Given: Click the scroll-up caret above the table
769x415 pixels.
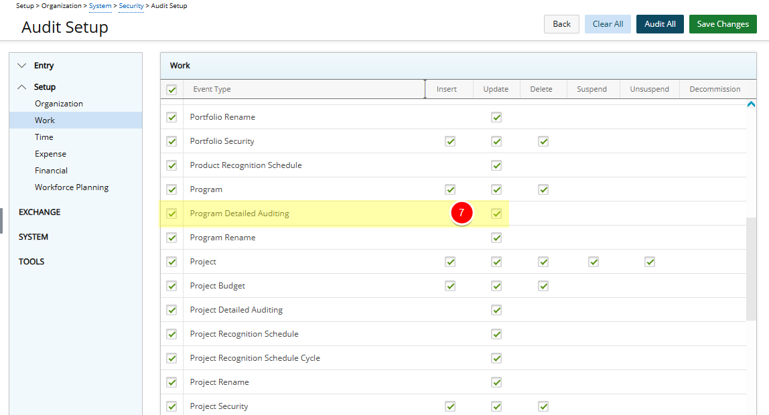Looking at the screenshot, I should 751,104.
